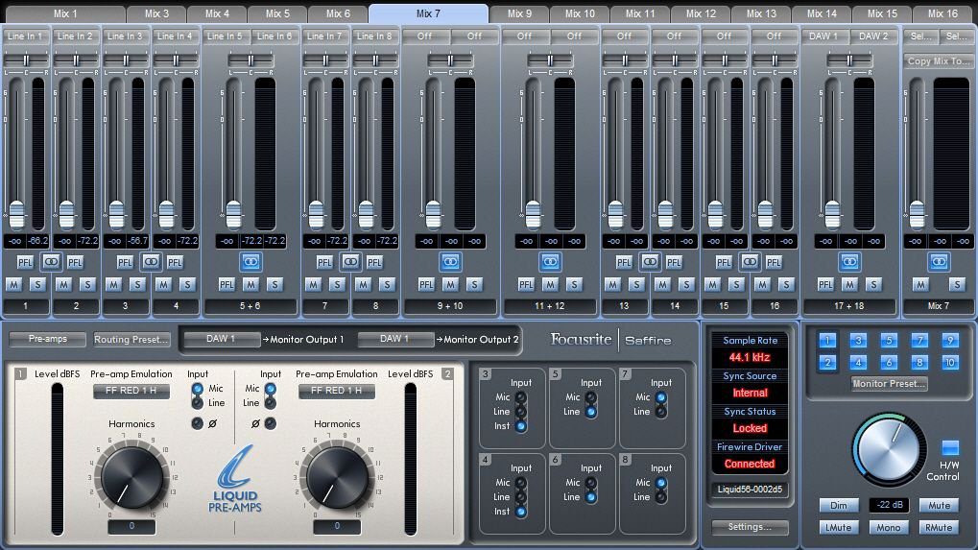Toggle stereo link on Mix 7 master
The width and height of the screenshot is (978, 550).
[x=939, y=262]
